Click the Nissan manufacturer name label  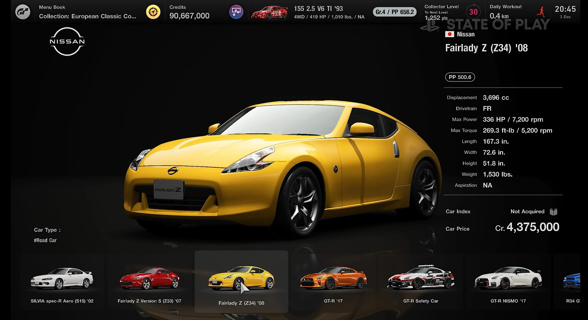click(x=466, y=34)
